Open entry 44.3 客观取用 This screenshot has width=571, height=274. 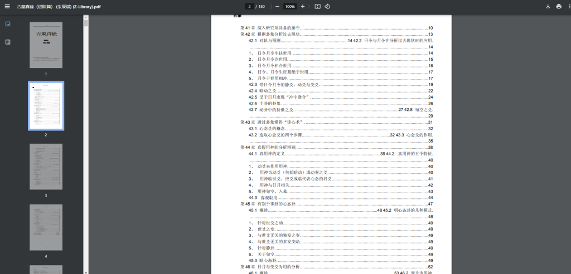coord(341,198)
